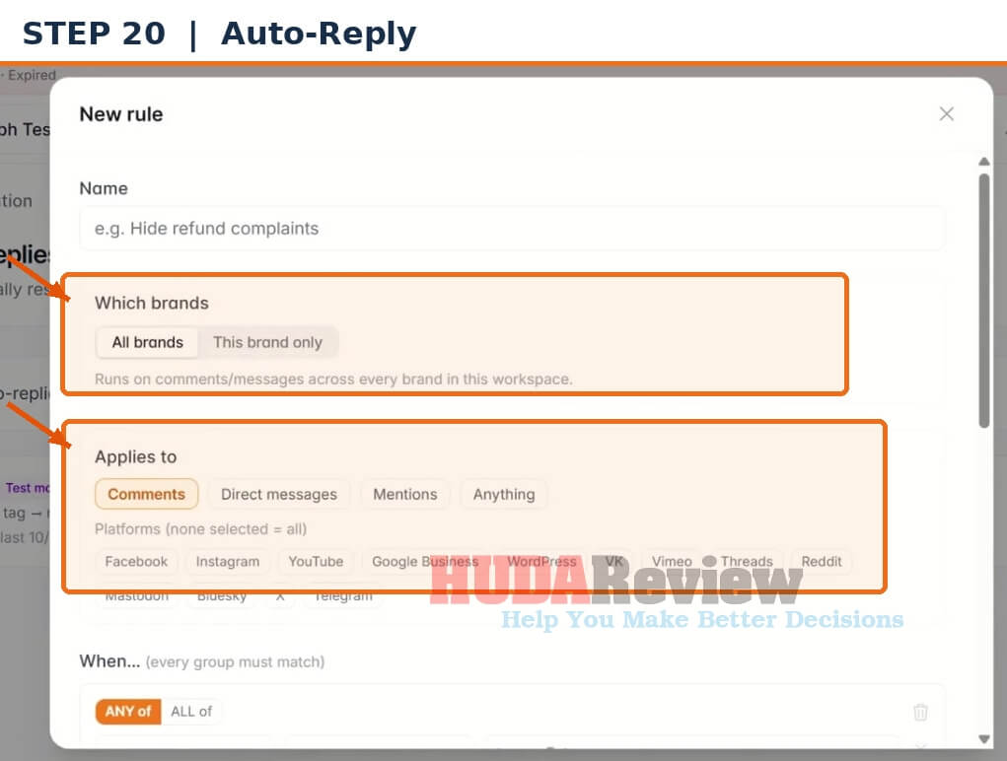Click 'Runs on comments/messages across every brand' text
The height and width of the screenshot is (761, 1007).
click(x=333, y=380)
